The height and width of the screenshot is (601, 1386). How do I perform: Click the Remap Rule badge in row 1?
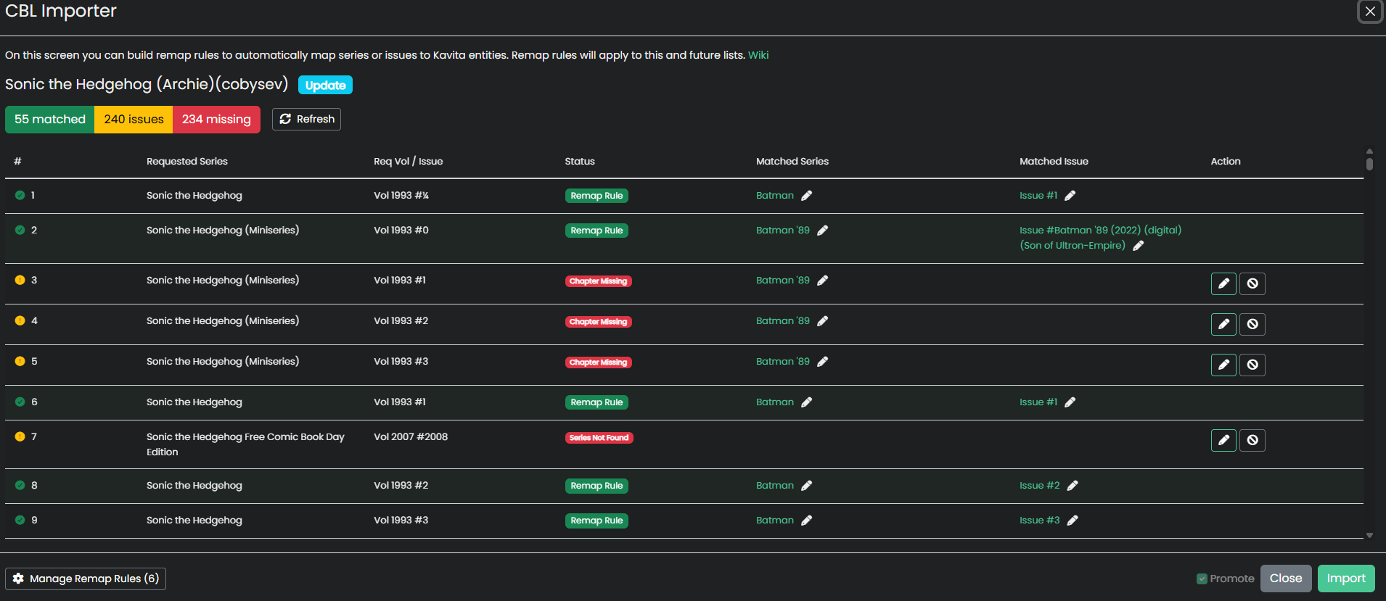coord(596,196)
